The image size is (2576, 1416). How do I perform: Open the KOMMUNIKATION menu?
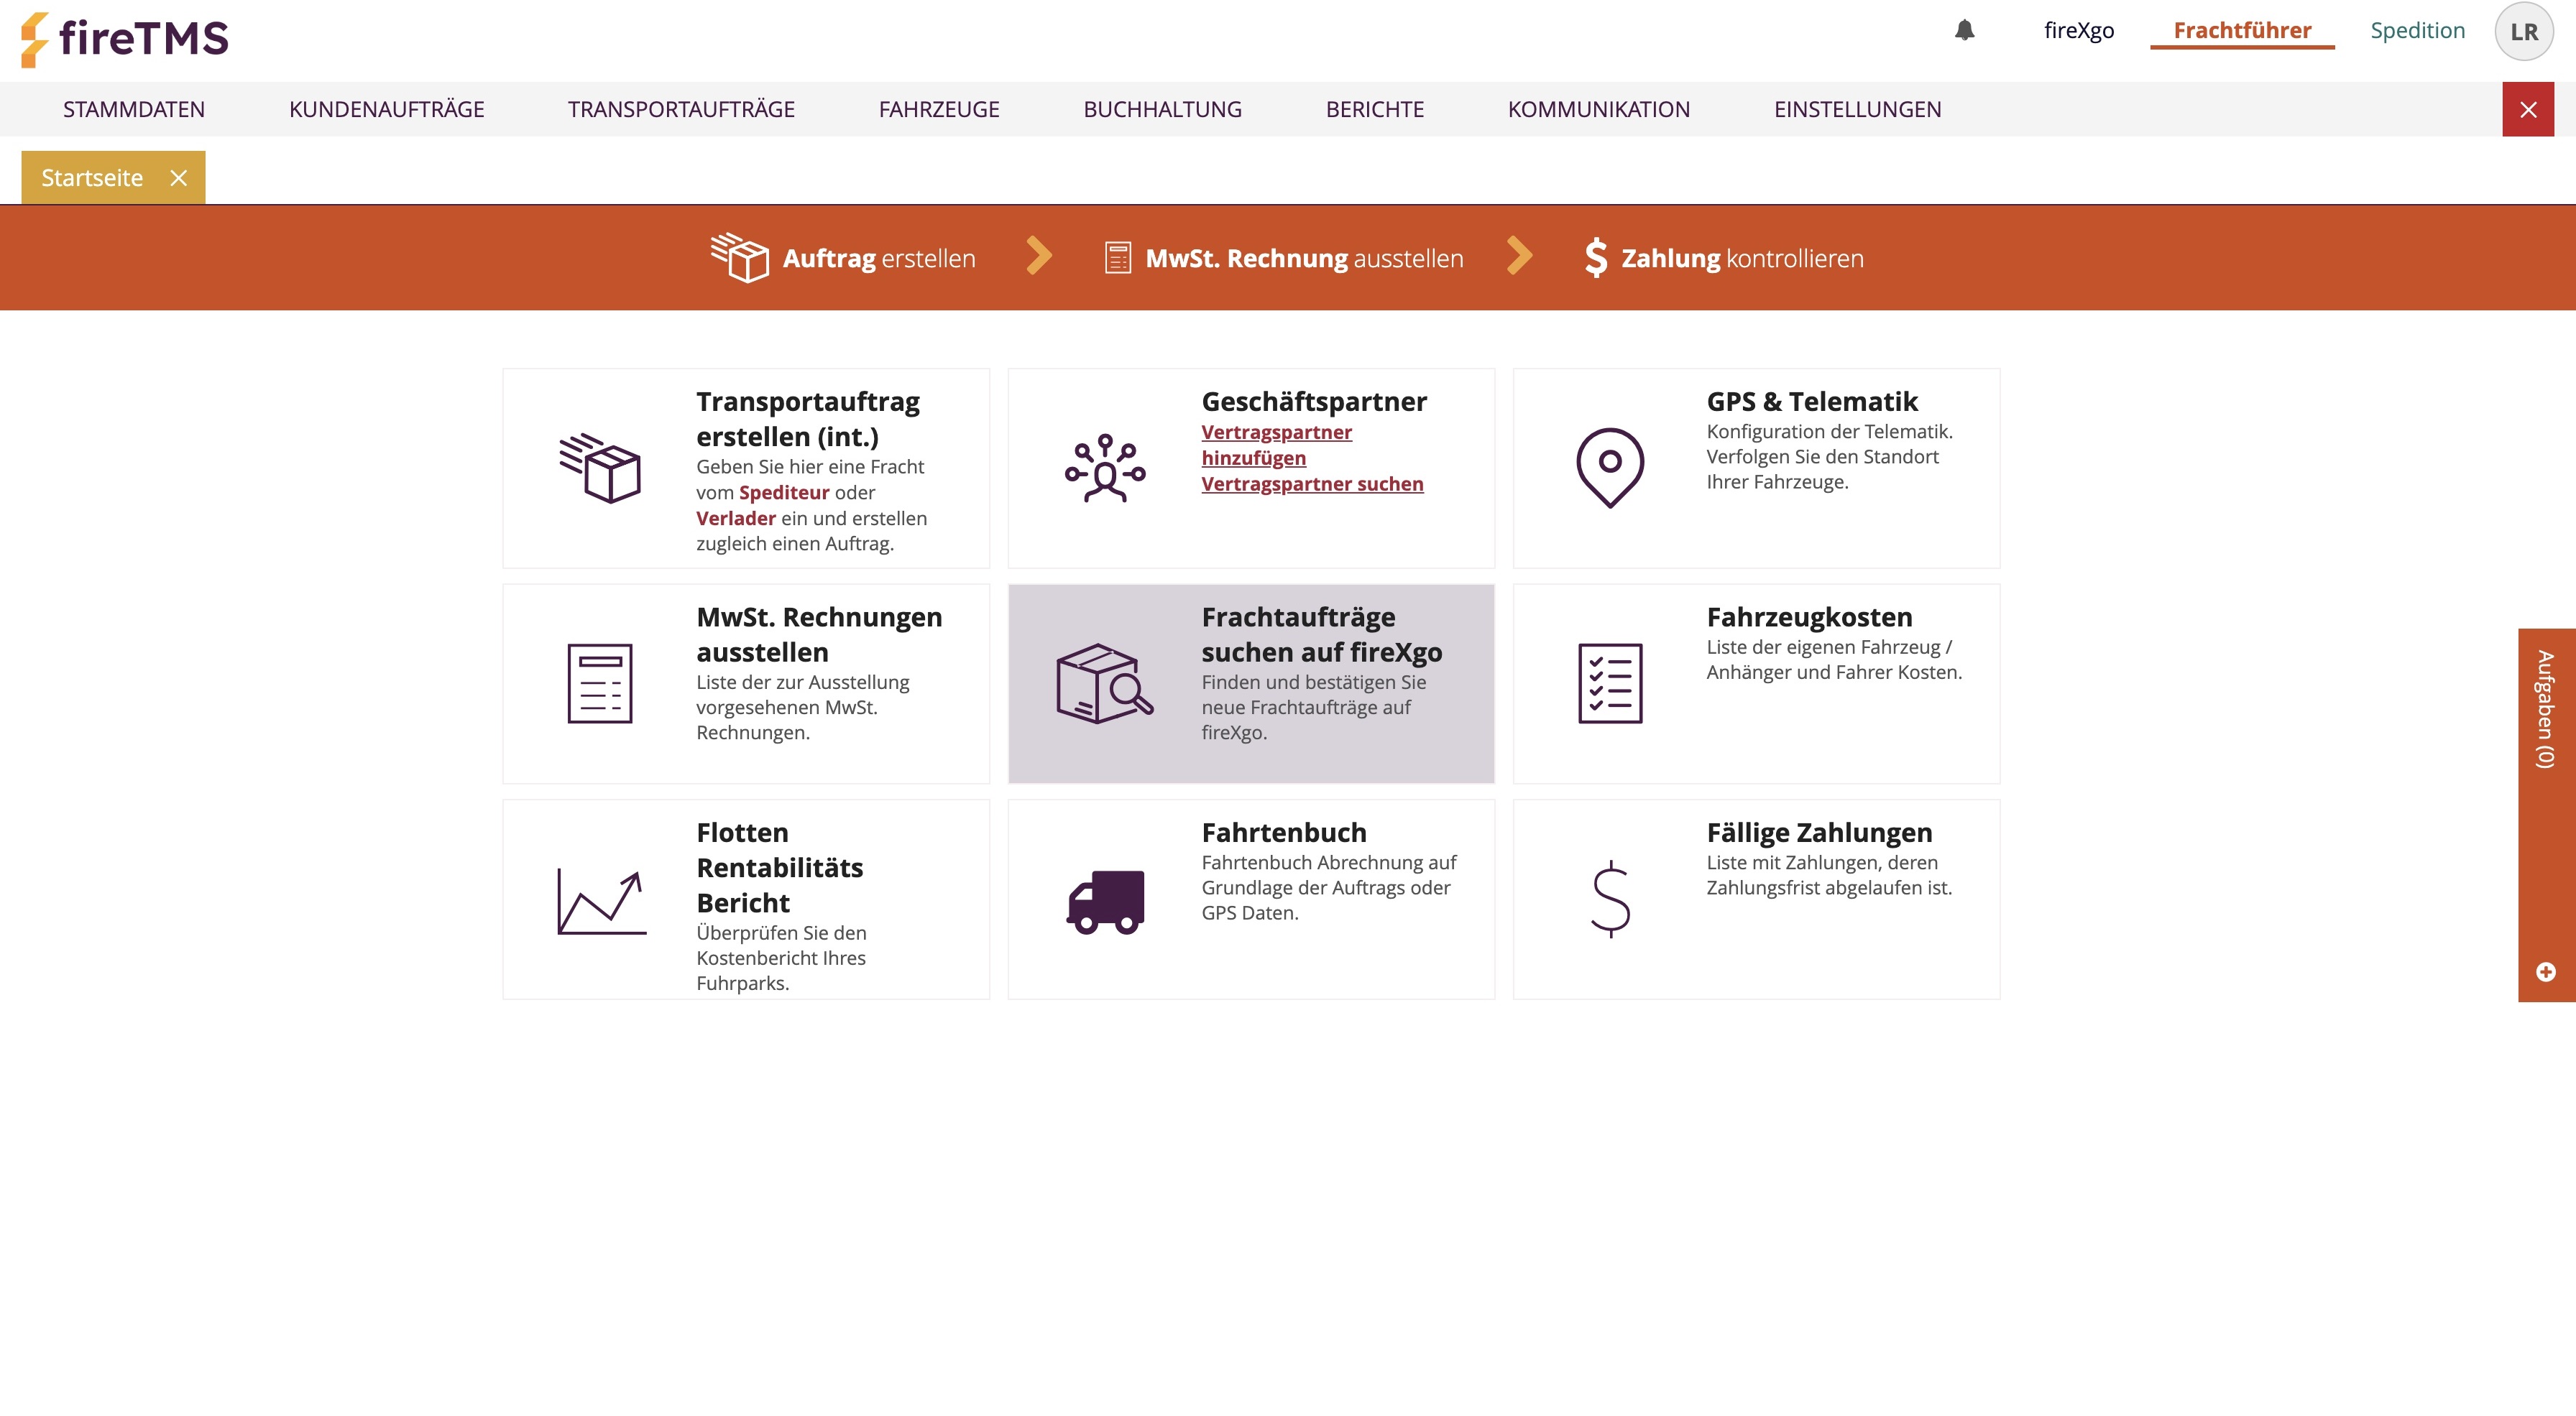click(x=1598, y=109)
